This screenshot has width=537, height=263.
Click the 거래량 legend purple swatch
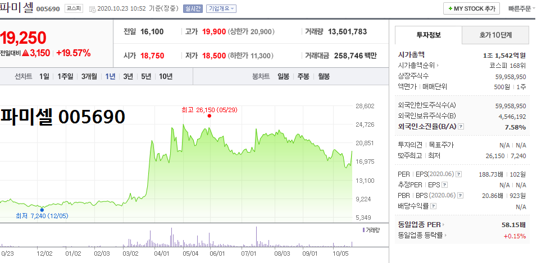(363, 230)
